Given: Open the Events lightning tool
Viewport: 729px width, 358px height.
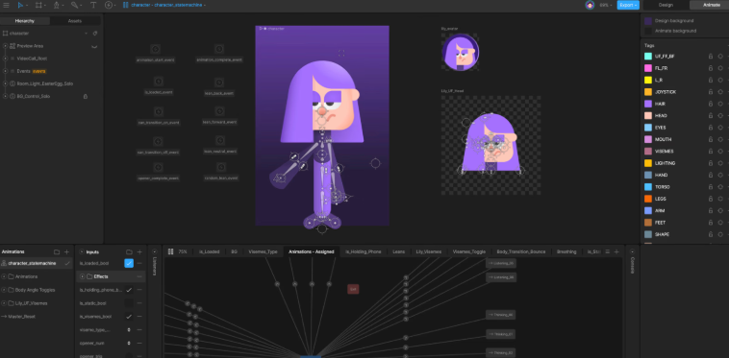Looking at the screenshot, I should click(x=109, y=5).
